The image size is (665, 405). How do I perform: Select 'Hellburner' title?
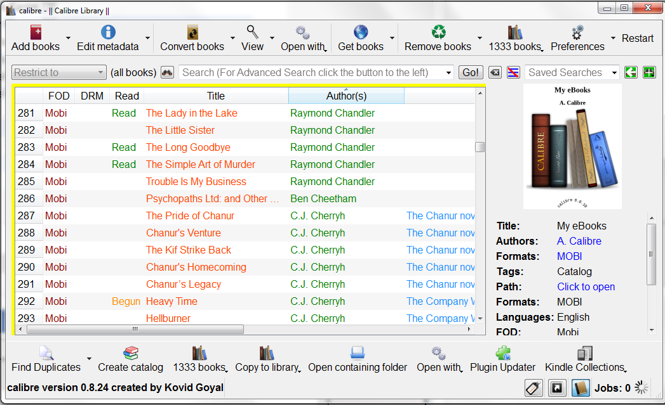coord(168,318)
